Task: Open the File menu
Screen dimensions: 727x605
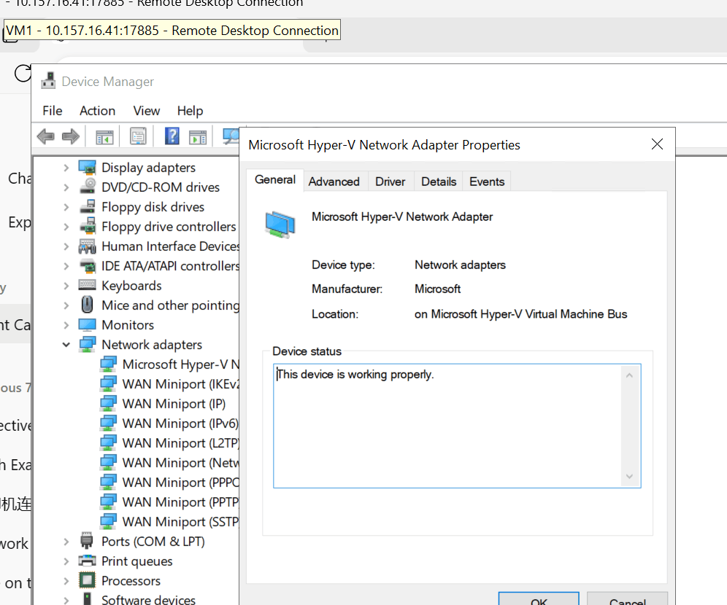Action: (x=53, y=111)
